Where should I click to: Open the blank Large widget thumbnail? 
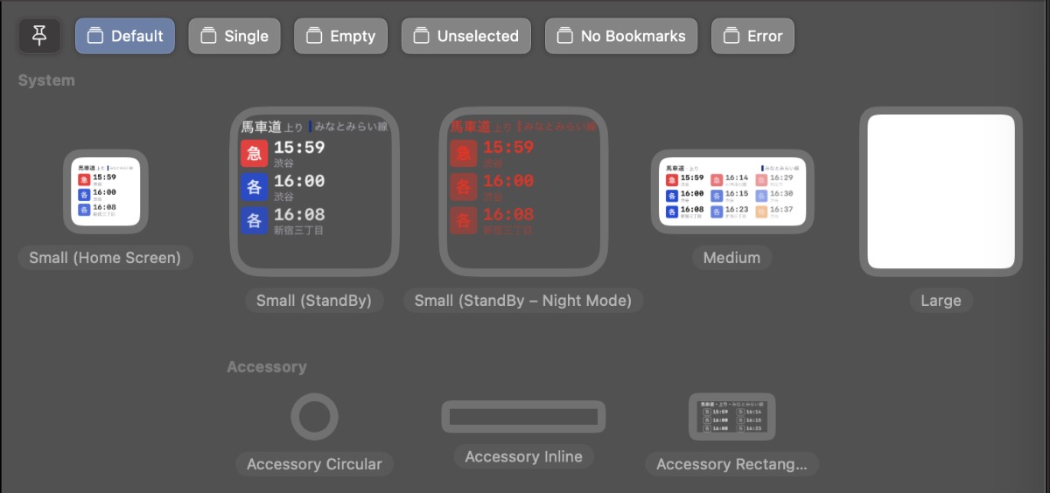(x=941, y=191)
